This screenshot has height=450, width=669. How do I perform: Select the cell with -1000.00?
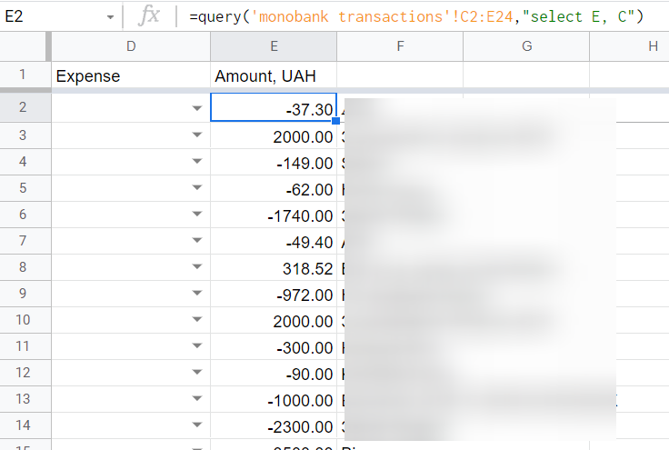(274, 399)
